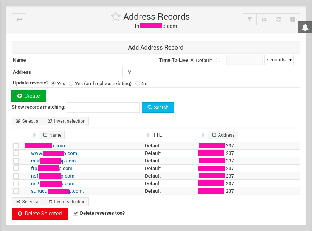Click the blue Search button

[x=158, y=108]
